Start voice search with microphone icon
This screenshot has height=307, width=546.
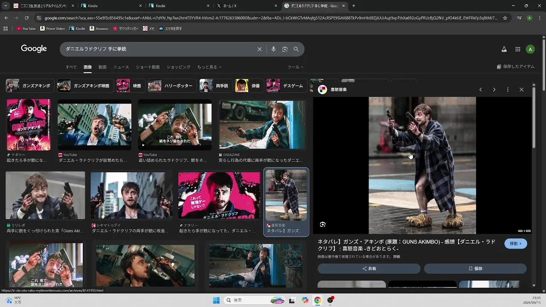tap(273, 49)
